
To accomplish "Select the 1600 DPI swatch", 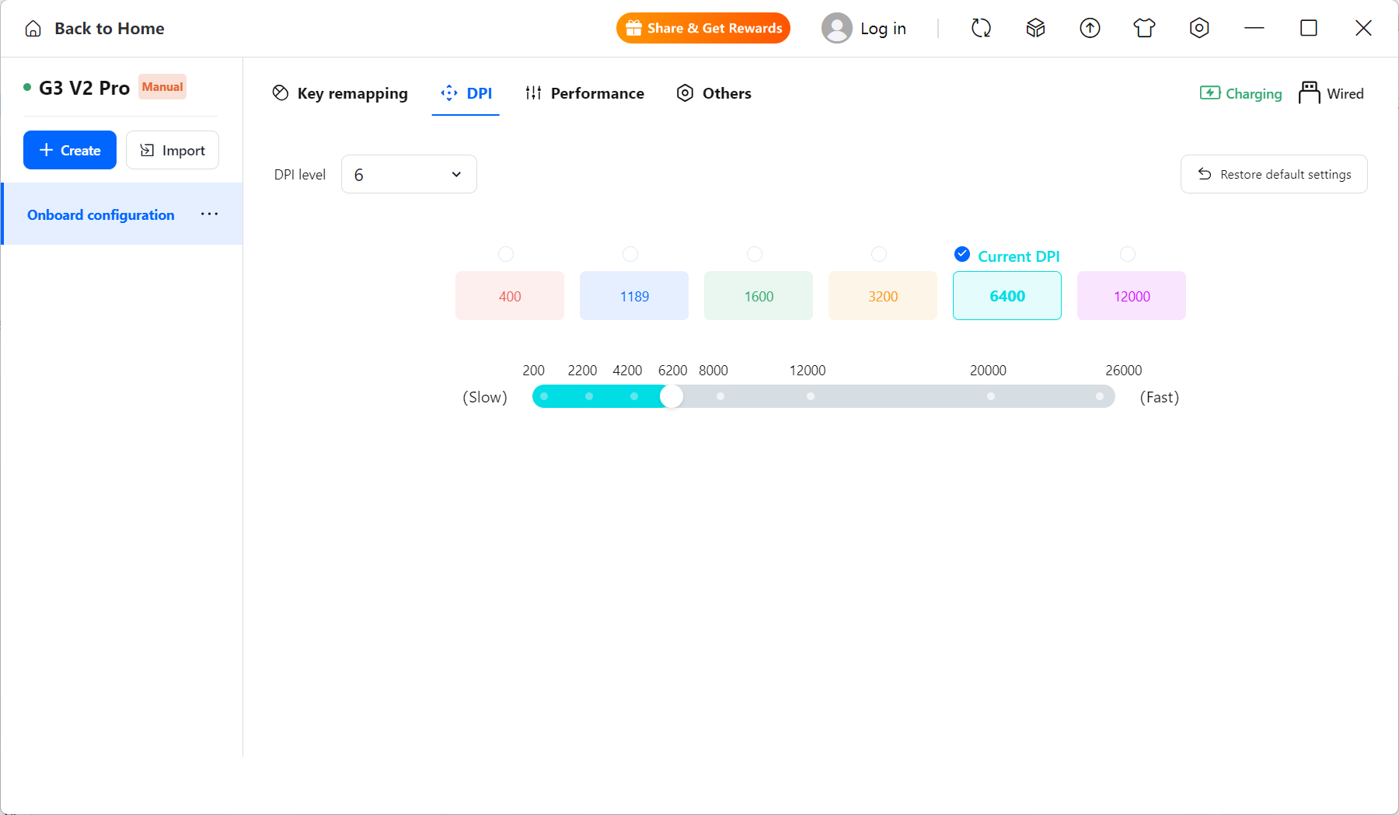I will coord(759,295).
